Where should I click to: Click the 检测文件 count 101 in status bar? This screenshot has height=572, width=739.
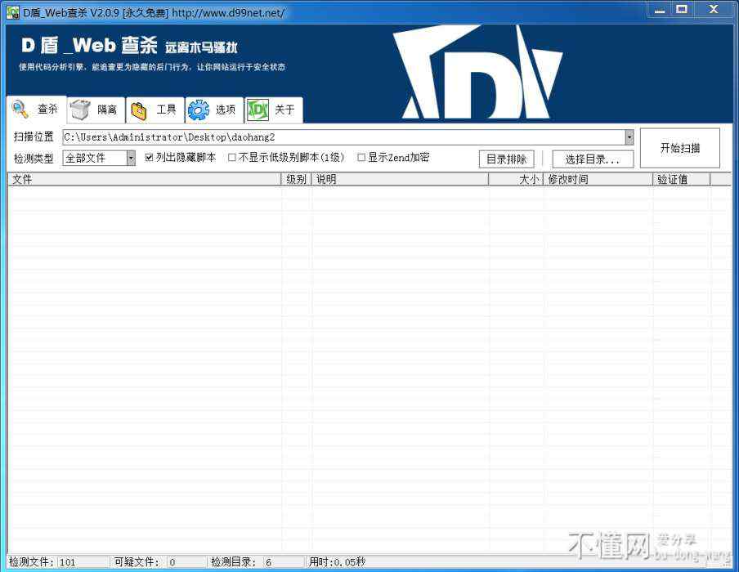[x=67, y=562]
